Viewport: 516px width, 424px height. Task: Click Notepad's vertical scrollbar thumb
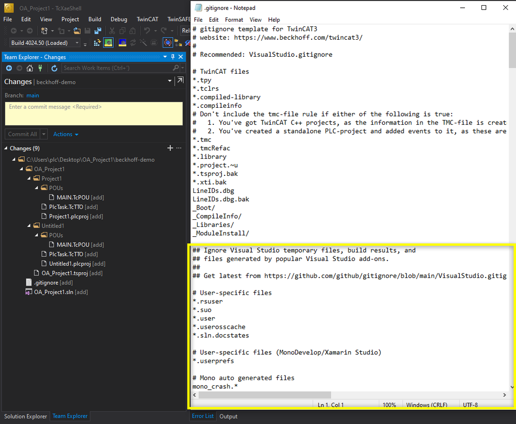click(x=512, y=51)
